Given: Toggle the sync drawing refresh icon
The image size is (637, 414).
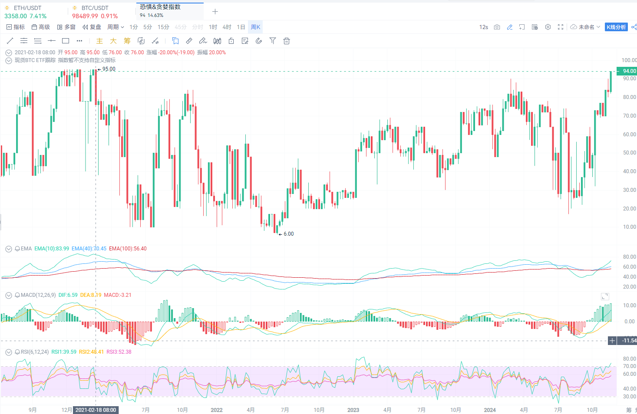Looking at the screenshot, I should tap(141, 41).
